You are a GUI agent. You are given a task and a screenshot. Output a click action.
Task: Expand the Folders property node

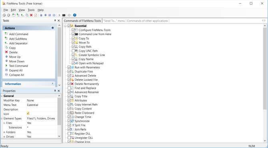coord(4,132)
